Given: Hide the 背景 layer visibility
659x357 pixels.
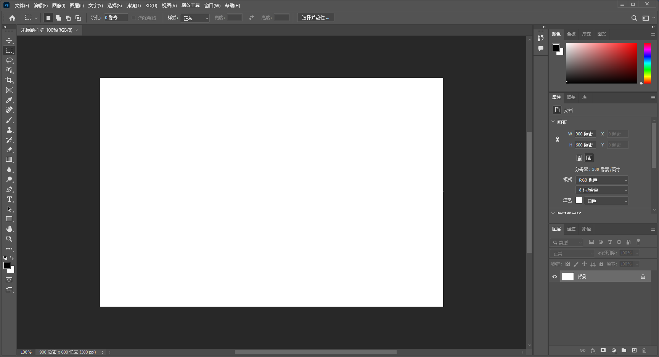Looking at the screenshot, I should 555,276.
